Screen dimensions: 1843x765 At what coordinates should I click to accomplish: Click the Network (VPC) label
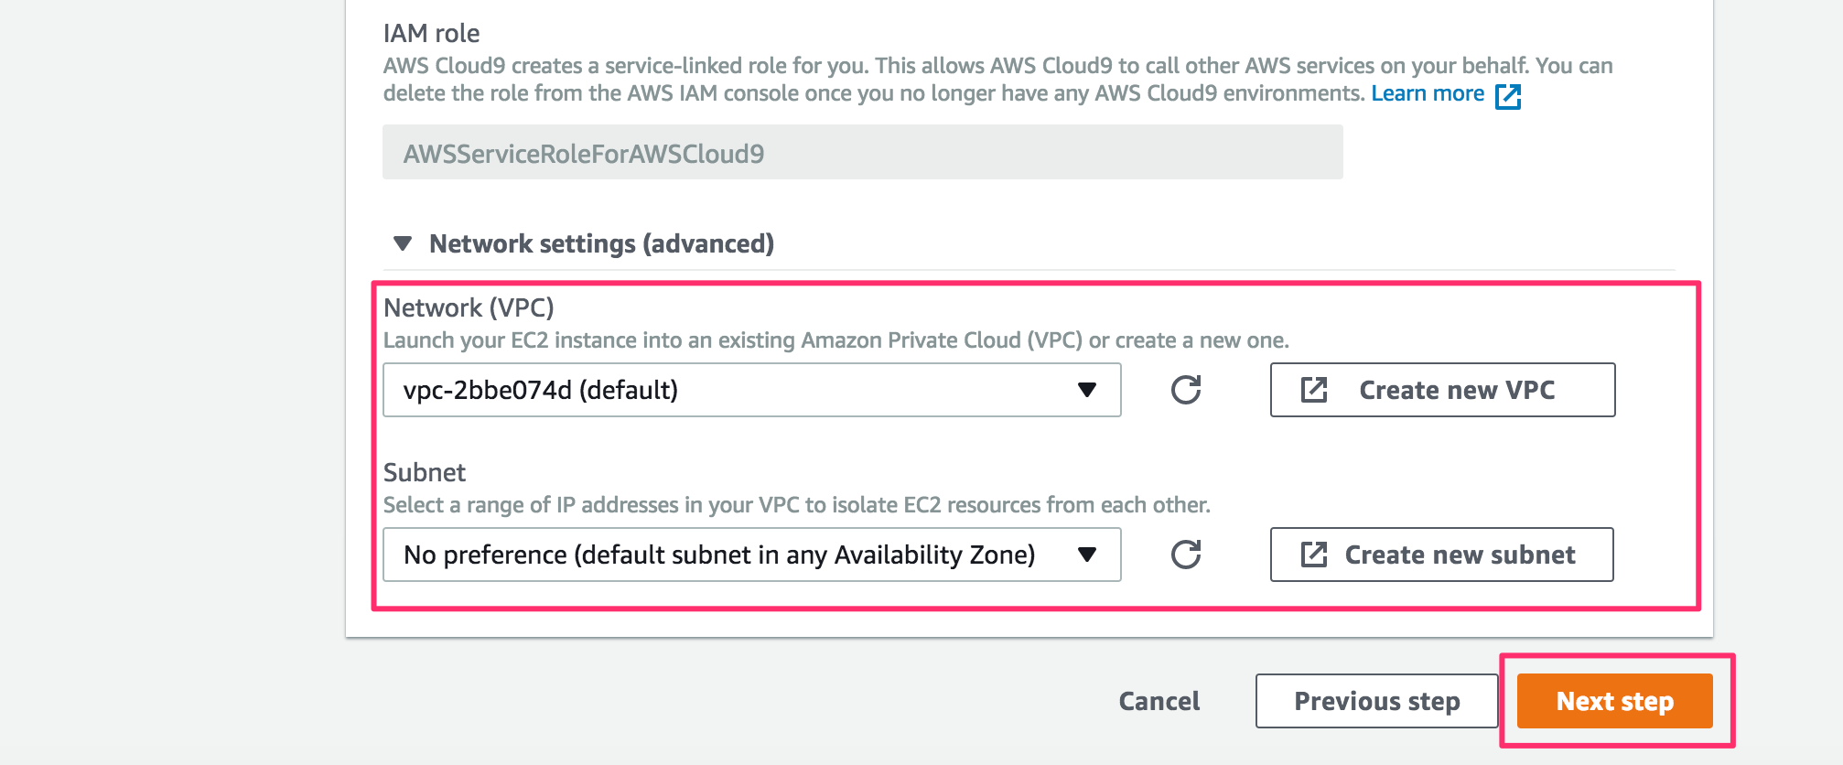(469, 307)
